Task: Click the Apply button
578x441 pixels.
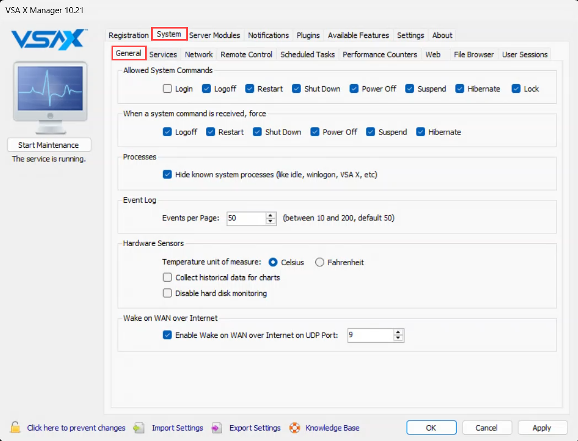Action: (542, 428)
